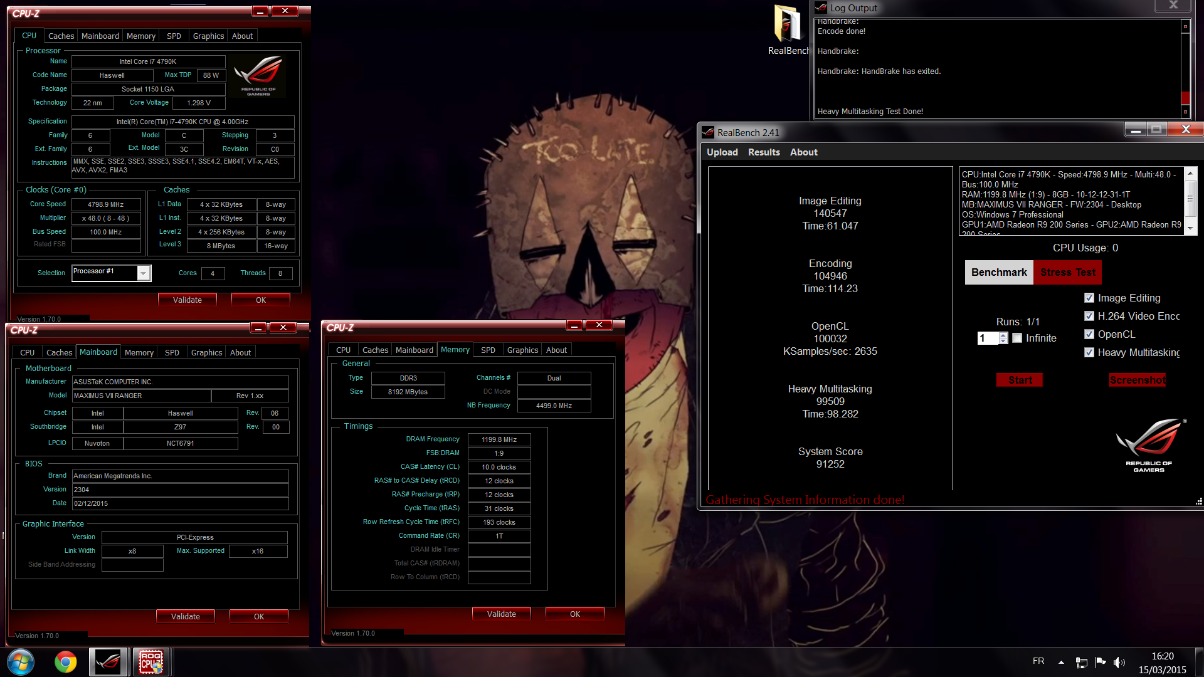Open Caches tab in top CPU-Z window
The image size is (1204, 677).
pos(61,36)
